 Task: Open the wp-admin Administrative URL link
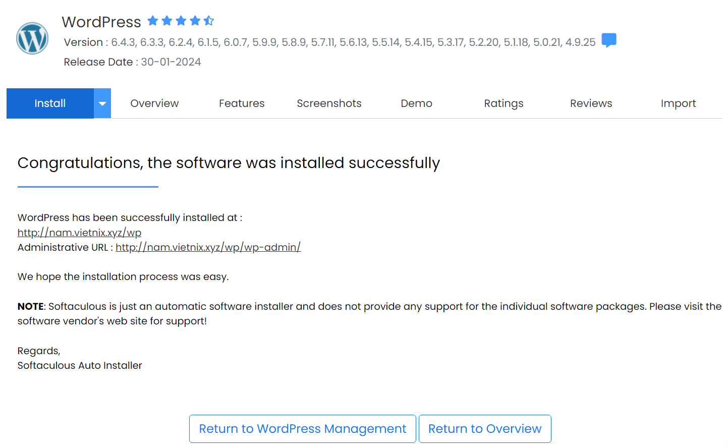pyautogui.click(x=208, y=247)
